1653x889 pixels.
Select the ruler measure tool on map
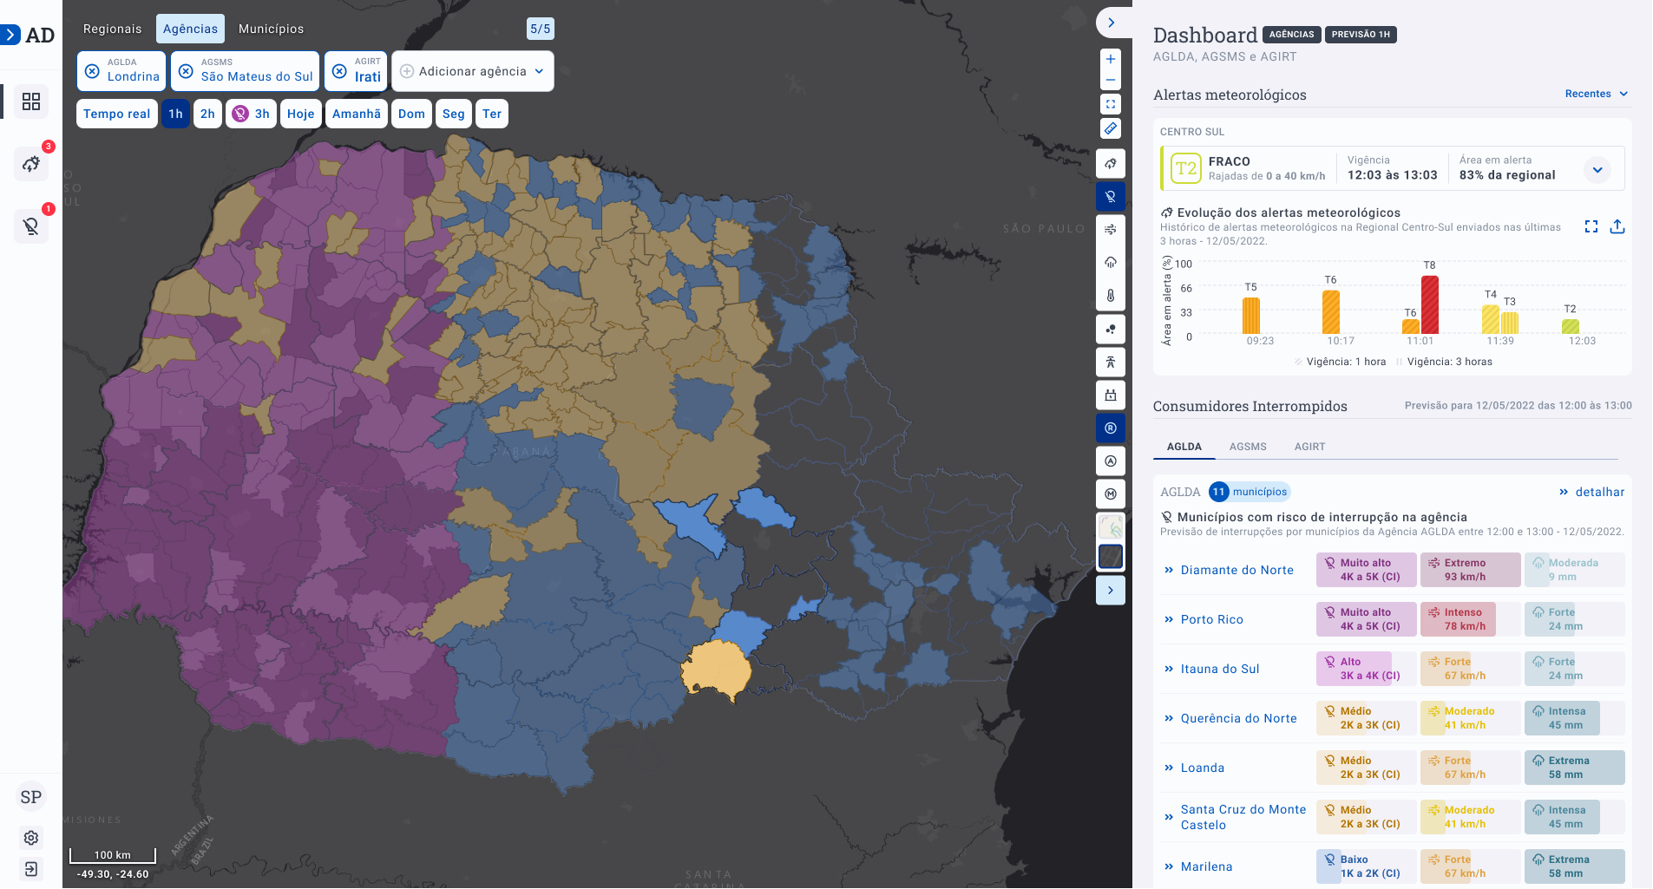point(1111,128)
